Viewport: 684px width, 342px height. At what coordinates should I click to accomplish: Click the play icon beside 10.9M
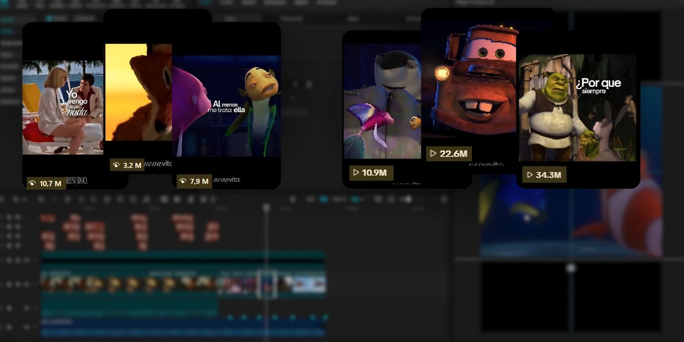(x=356, y=173)
